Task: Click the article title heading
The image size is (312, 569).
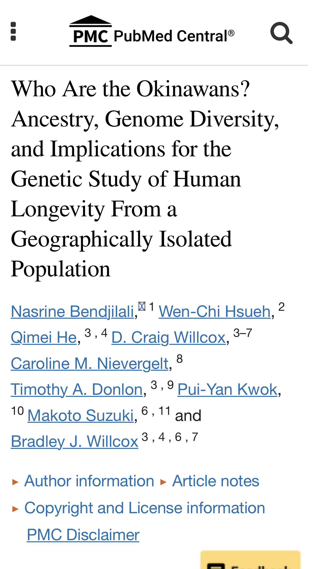Action: pos(145,179)
